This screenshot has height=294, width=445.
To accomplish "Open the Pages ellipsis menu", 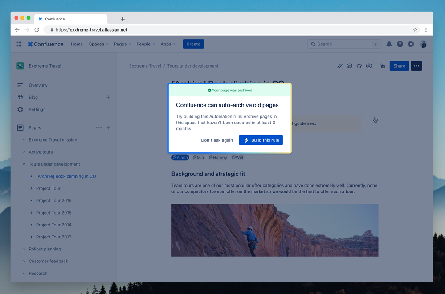I will (x=99, y=127).
